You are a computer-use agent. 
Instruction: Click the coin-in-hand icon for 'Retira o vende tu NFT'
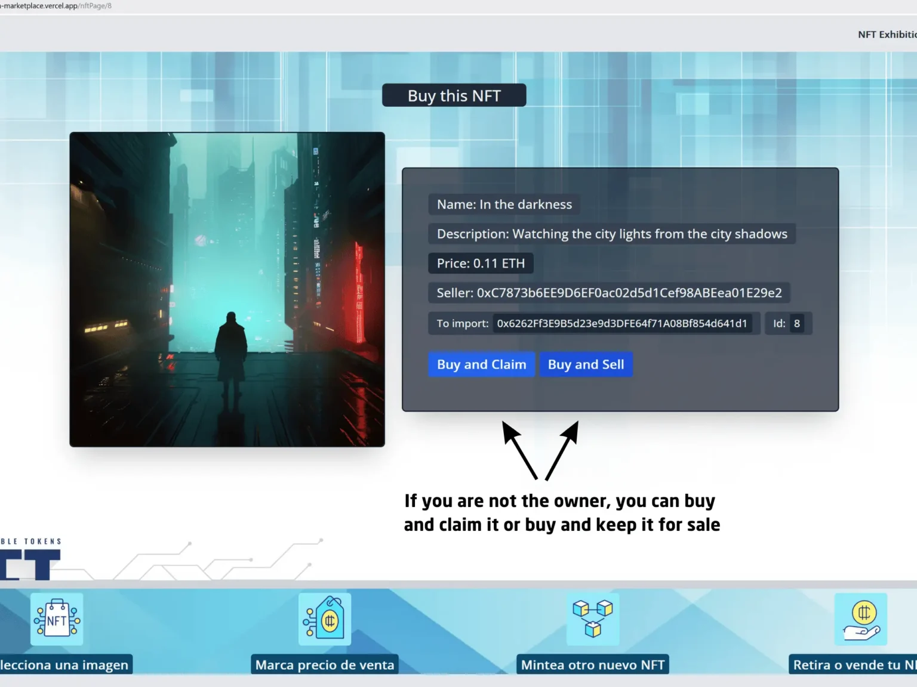(x=860, y=620)
